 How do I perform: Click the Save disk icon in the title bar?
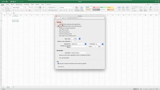coord(13,2)
